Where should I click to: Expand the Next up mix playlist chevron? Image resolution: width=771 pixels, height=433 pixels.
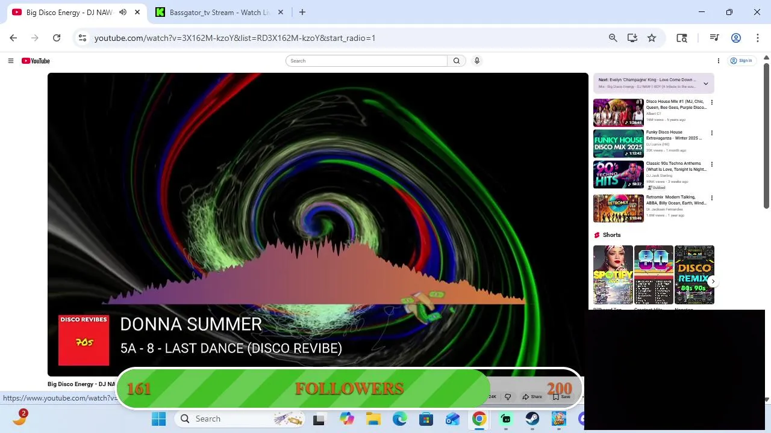pos(705,84)
